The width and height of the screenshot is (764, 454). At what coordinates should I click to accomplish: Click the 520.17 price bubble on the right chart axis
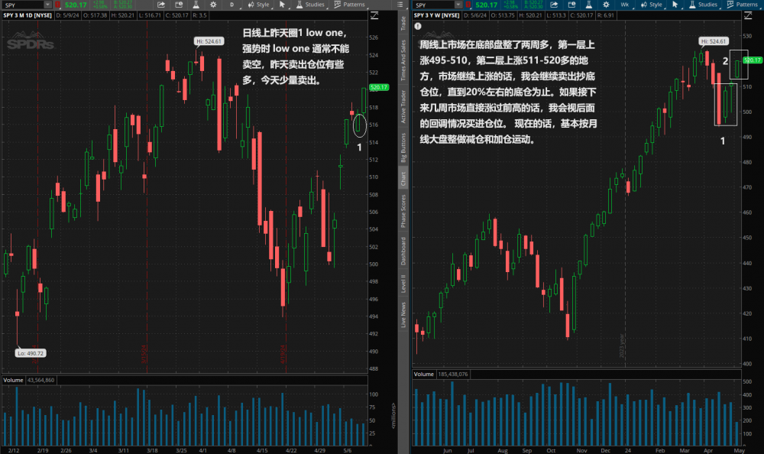[x=752, y=60]
